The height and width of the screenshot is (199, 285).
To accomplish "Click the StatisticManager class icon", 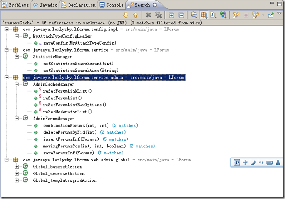I will 26,56.
